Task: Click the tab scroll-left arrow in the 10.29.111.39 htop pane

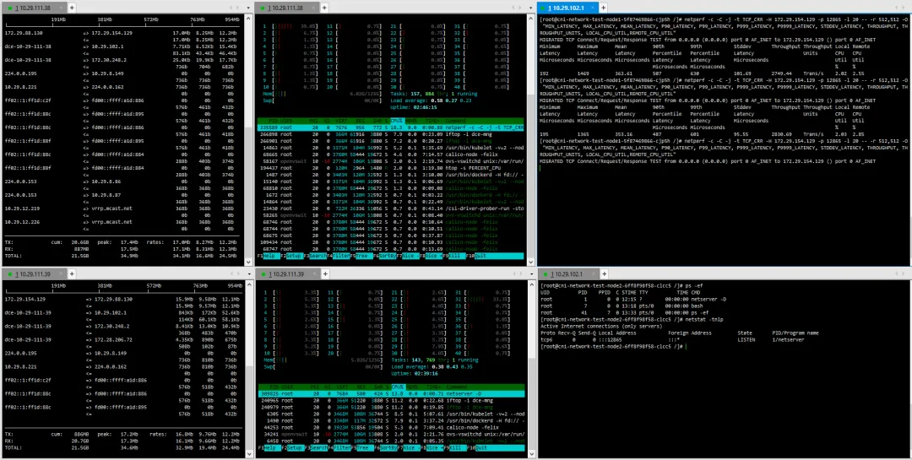Action: pyautogui.click(x=513, y=273)
